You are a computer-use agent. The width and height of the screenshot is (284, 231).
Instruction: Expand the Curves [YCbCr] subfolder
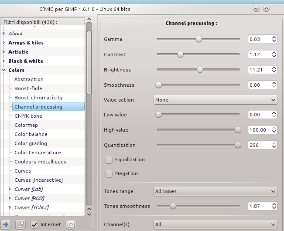[10, 207]
